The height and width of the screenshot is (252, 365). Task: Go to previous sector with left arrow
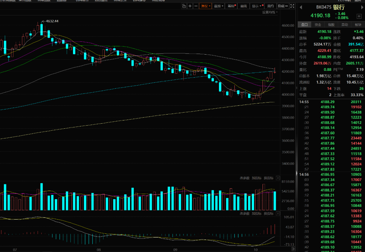click(301, 7)
